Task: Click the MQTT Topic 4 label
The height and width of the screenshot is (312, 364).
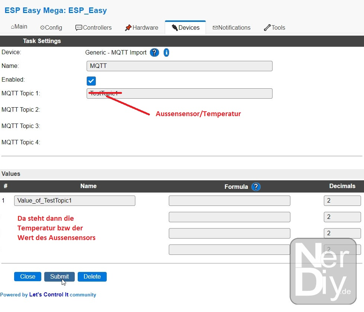Action: pyautogui.click(x=21, y=142)
